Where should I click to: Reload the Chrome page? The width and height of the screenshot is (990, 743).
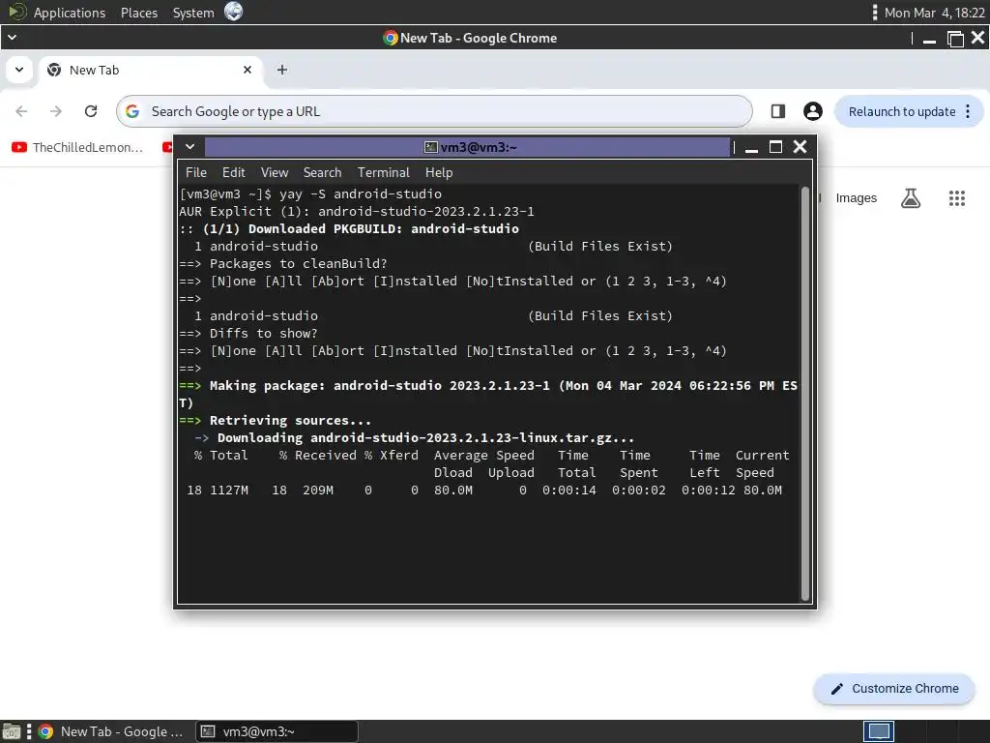tap(91, 111)
